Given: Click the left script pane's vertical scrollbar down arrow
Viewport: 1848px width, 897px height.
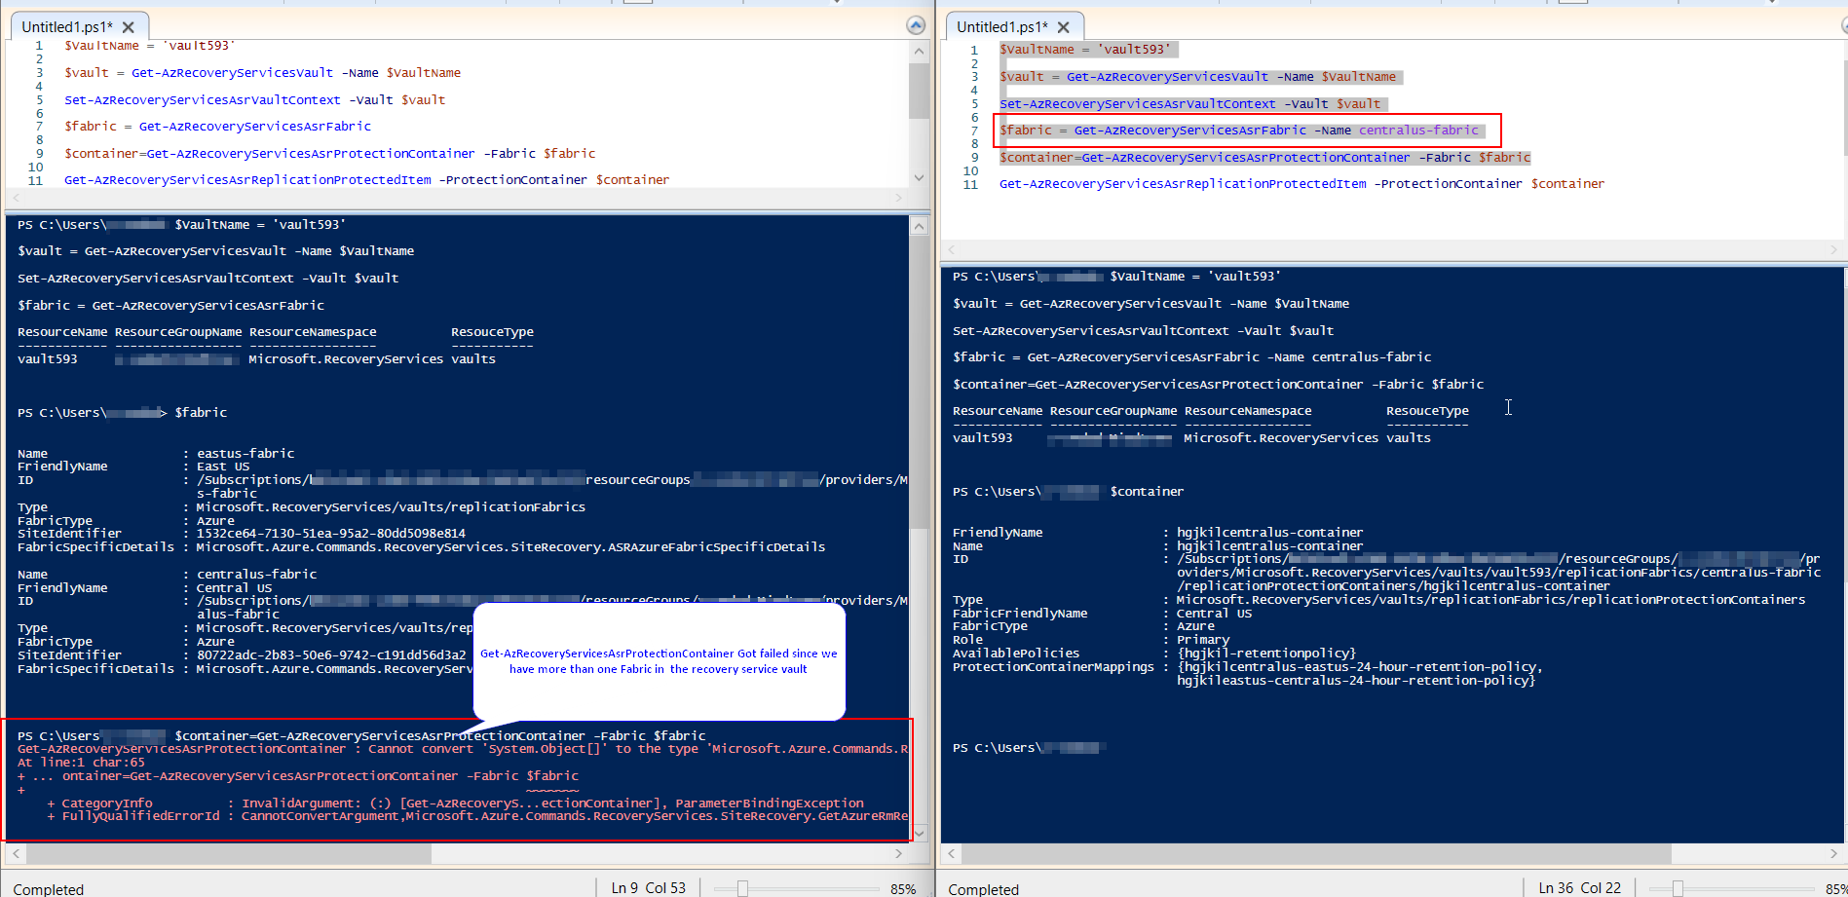Looking at the screenshot, I should click(x=919, y=177).
